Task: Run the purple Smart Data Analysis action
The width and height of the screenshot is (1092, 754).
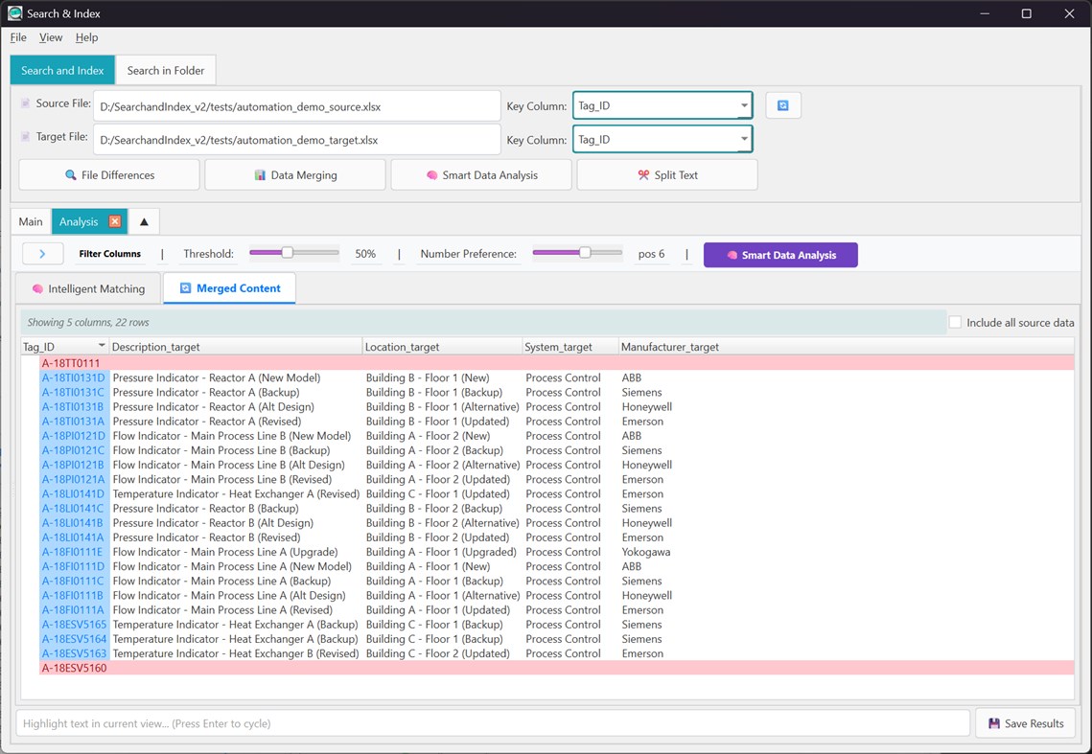Action: point(780,254)
